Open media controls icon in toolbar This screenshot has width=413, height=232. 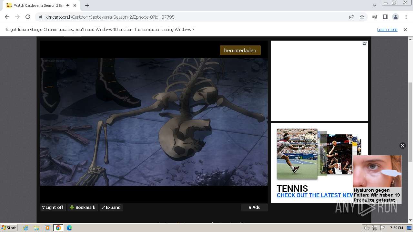(x=375, y=17)
